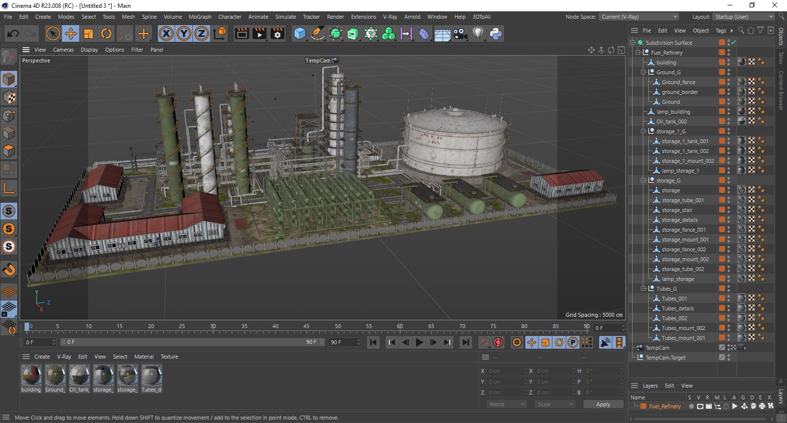Image resolution: width=787 pixels, height=423 pixels.
Task: Open the MoGraph menu
Action: point(200,17)
